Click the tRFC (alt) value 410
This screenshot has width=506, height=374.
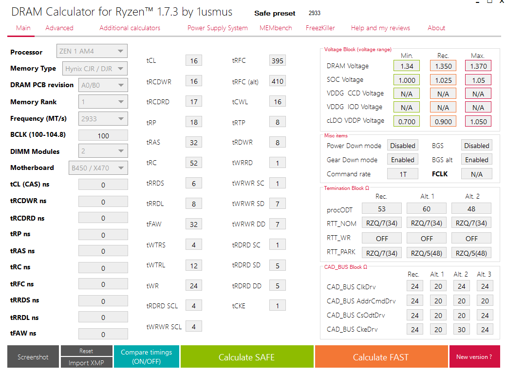pyautogui.click(x=278, y=81)
